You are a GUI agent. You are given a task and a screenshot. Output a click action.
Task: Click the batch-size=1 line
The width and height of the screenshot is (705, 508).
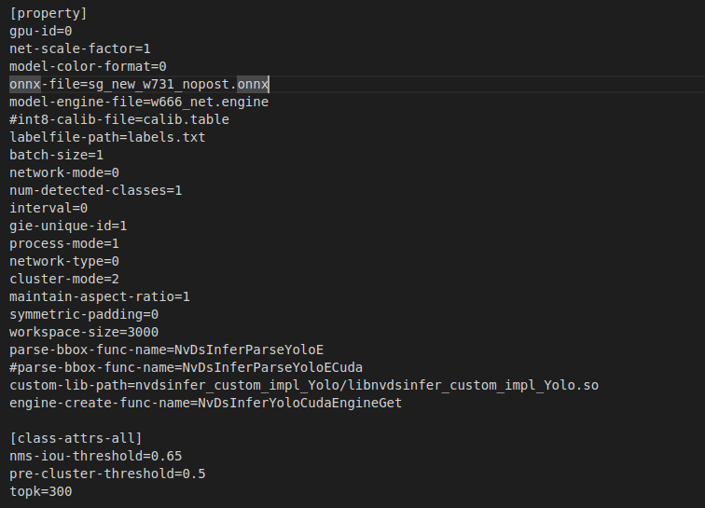pos(57,155)
